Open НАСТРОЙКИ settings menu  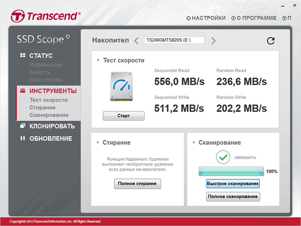[209, 18]
